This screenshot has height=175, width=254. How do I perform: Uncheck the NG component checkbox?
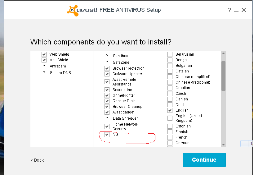107,135
